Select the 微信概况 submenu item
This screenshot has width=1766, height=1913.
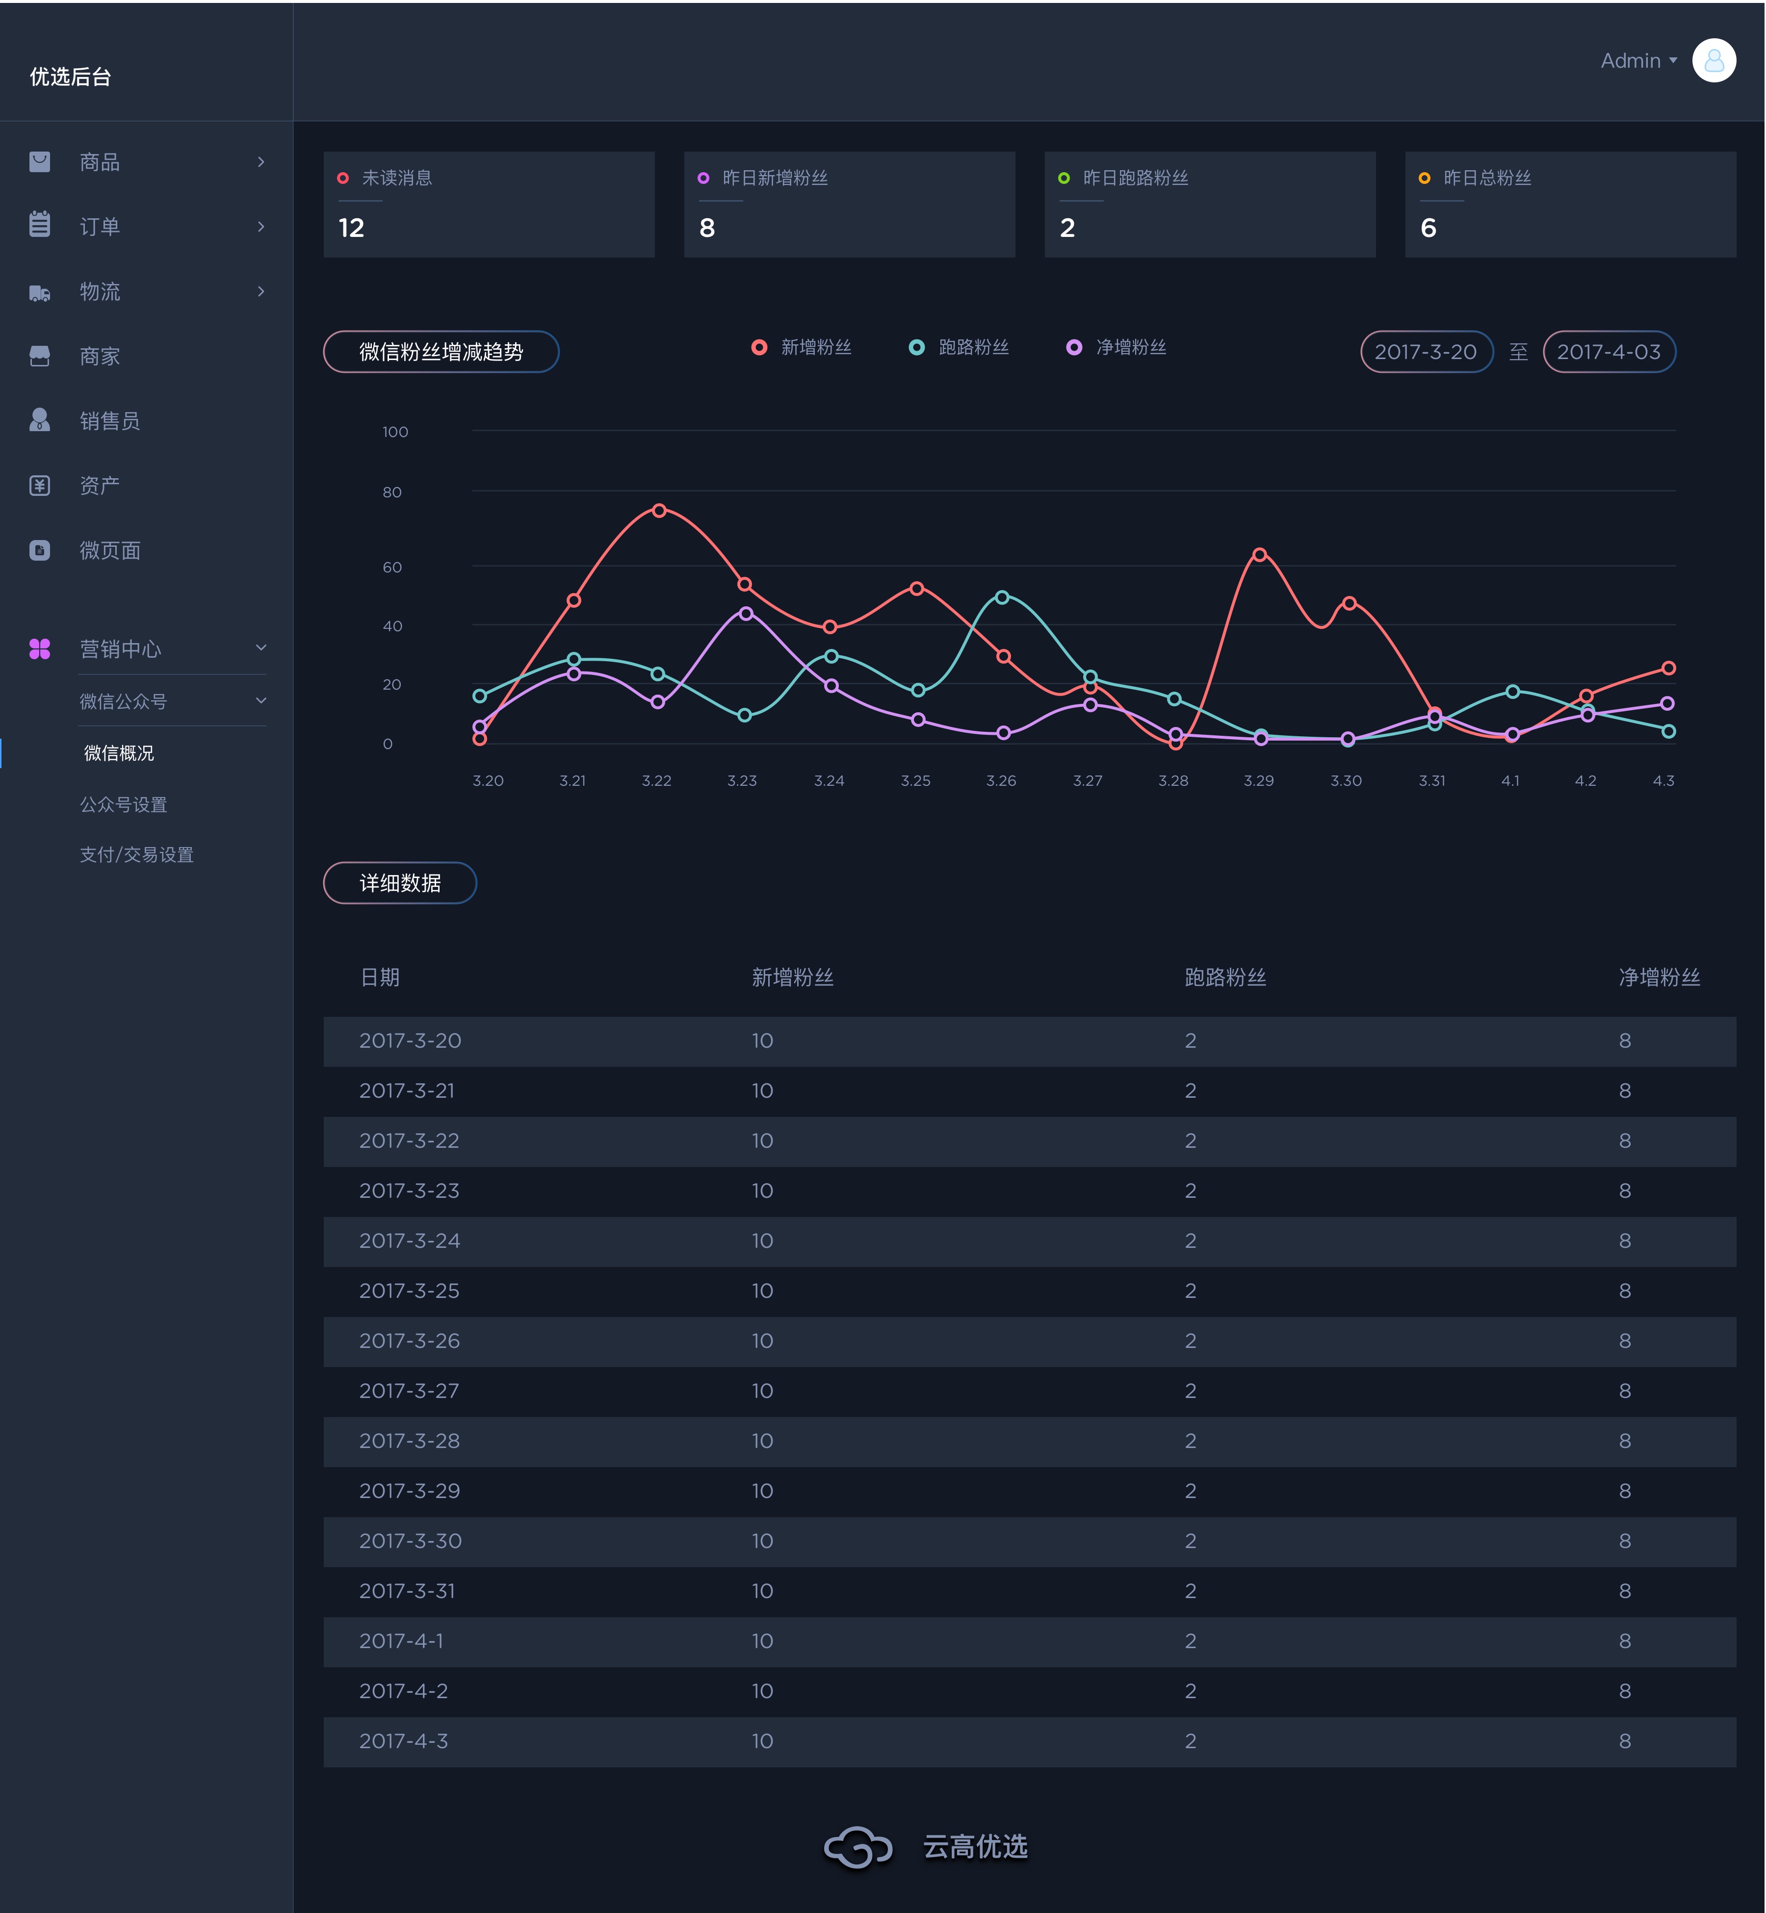[119, 753]
